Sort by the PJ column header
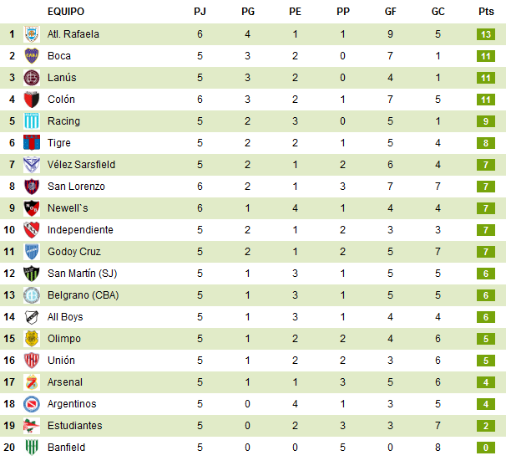This screenshot has width=506, height=471. (200, 12)
